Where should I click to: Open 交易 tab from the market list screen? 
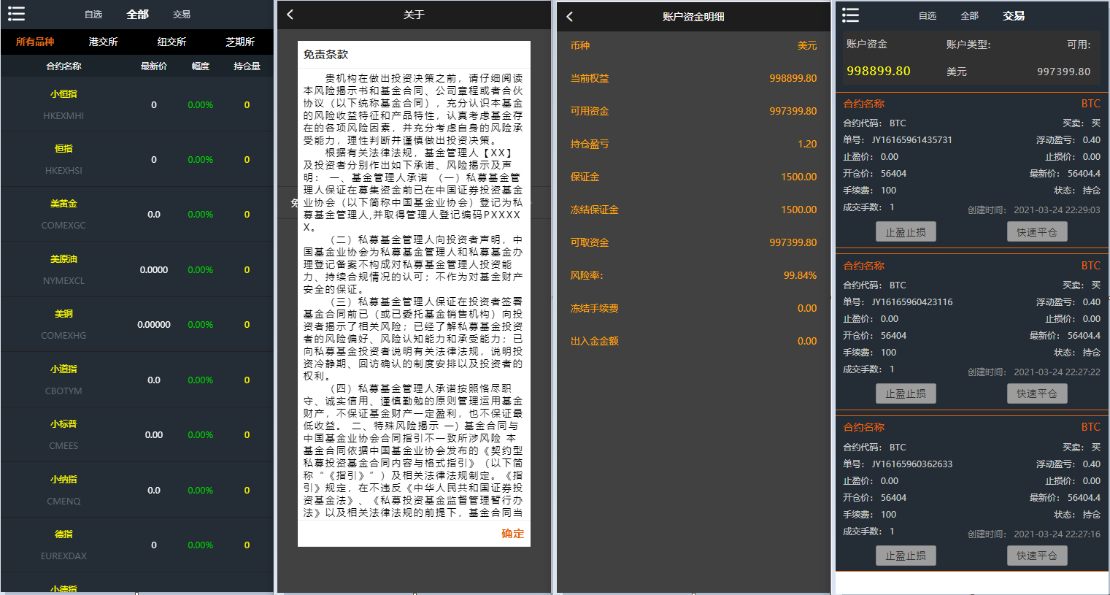[x=182, y=15]
